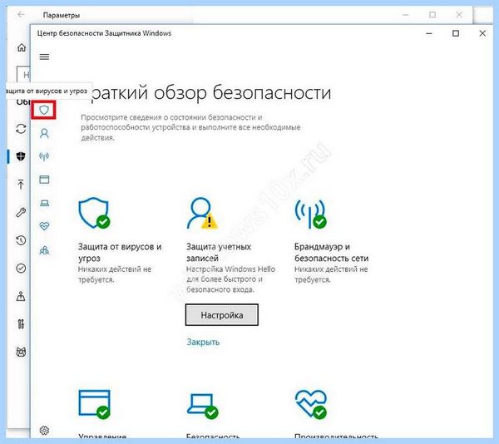The image size is (499, 444).
Task: Open Device health heart icon in sidebar
Action: click(x=44, y=226)
